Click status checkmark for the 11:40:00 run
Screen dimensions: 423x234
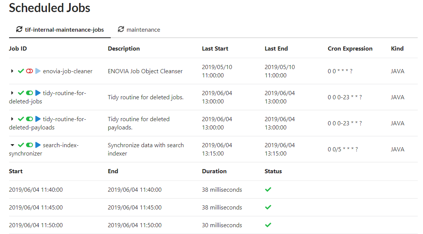(x=268, y=189)
